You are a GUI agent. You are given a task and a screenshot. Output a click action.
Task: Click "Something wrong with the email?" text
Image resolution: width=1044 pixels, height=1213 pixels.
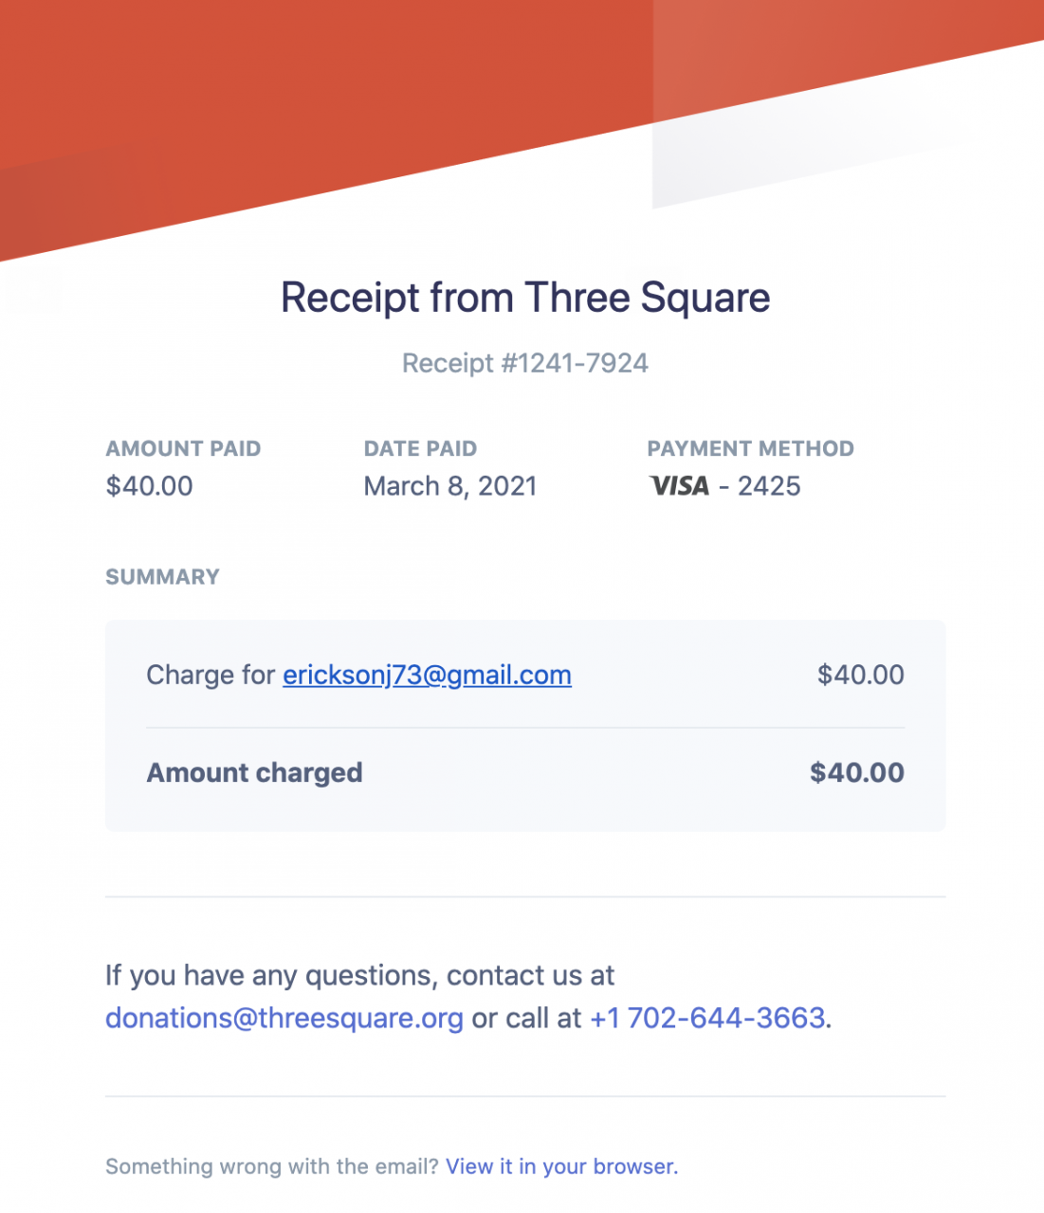(272, 1167)
